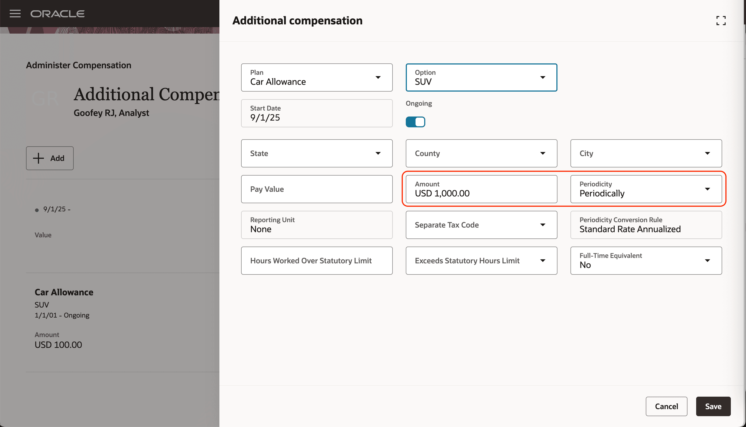Open the Plan dropdown arrow
746x427 pixels.
click(x=378, y=77)
